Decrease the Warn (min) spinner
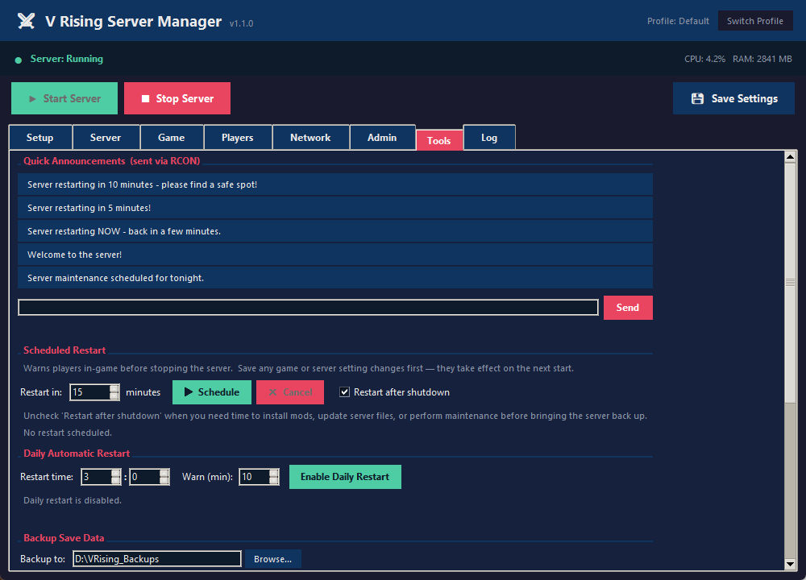 (274, 481)
